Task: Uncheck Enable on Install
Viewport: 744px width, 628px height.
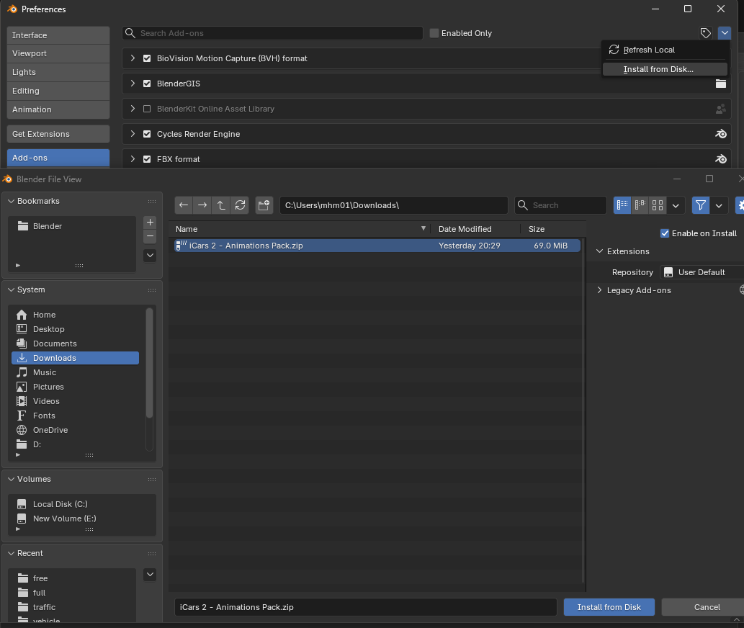Action: tap(665, 233)
